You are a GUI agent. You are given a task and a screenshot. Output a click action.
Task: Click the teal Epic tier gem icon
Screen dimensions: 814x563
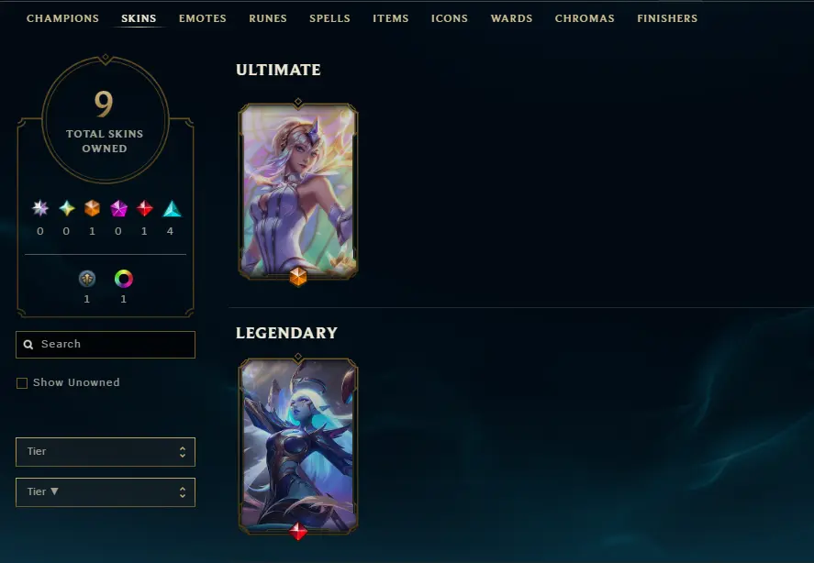click(x=172, y=208)
